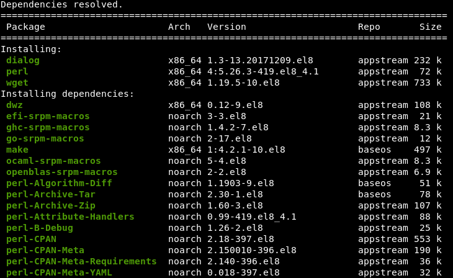
Task: Click version 1.1903-9.el8 of perl-Algorithm-Diff
Action: pyautogui.click(x=240, y=183)
